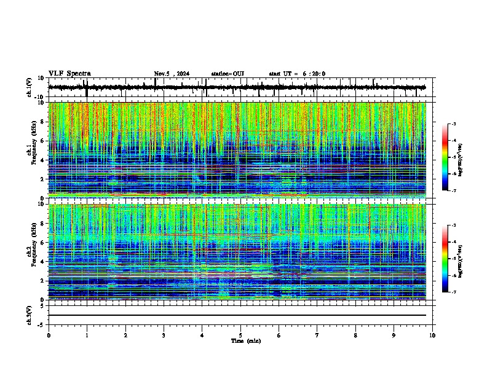Viewport: 487px width, 376px height.
Task: Click the "Time (min)" x-axis label
Action: pyautogui.click(x=246, y=341)
